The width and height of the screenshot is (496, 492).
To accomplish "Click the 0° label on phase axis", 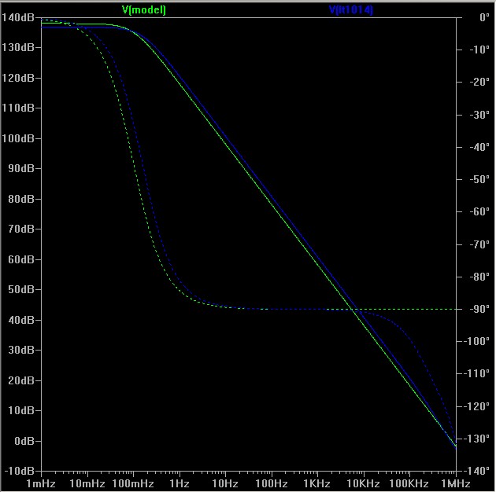I will pyautogui.click(x=473, y=17).
